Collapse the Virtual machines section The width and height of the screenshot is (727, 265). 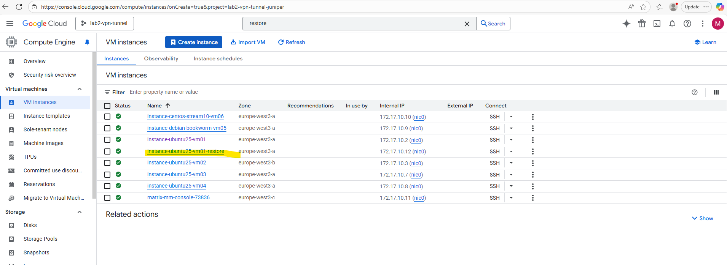80,89
